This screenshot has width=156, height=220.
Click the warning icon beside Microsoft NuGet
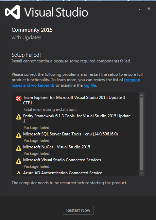19,148
